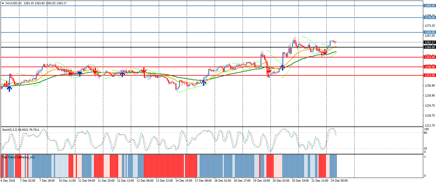Click the Stoch(5,3,3) indicator label
This screenshot has width=436, height=184.
point(20,130)
